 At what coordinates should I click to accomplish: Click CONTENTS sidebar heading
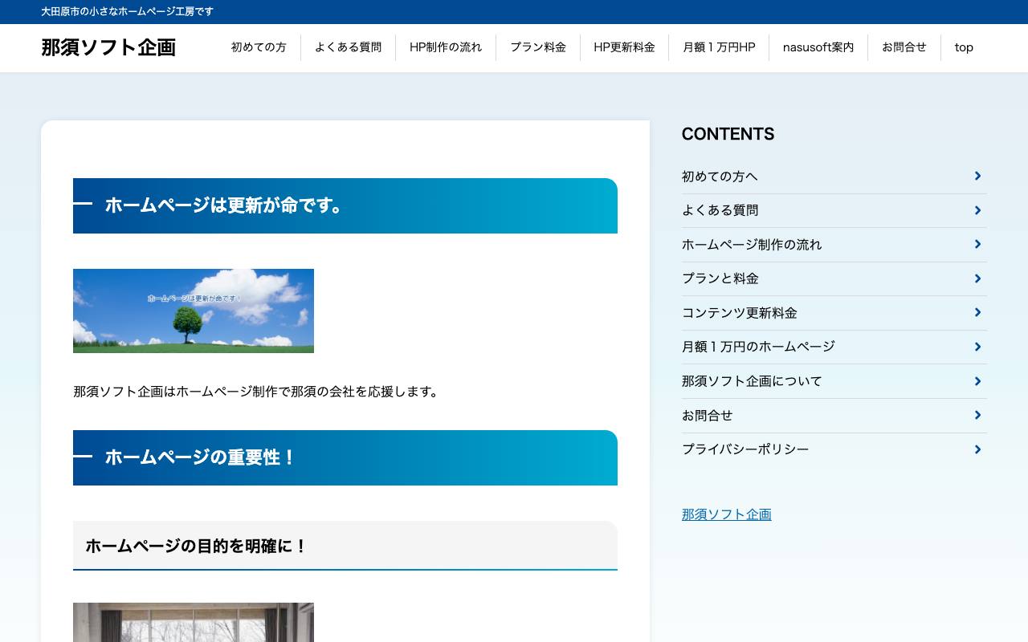pyautogui.click(x=728, y=134)
